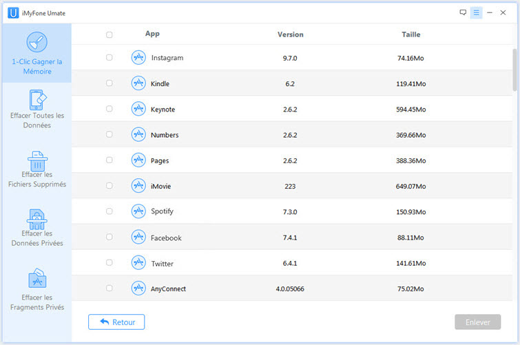Click the vertical scrollbar thumb
The height and width of the screenshot is (345, 520).
click(x=514, y=70)
